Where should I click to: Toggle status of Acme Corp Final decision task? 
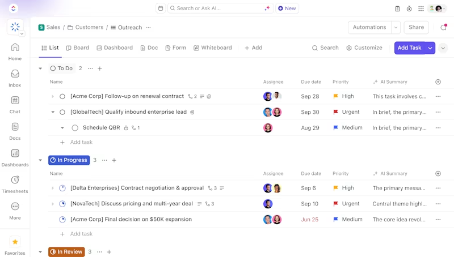[62, 220]
